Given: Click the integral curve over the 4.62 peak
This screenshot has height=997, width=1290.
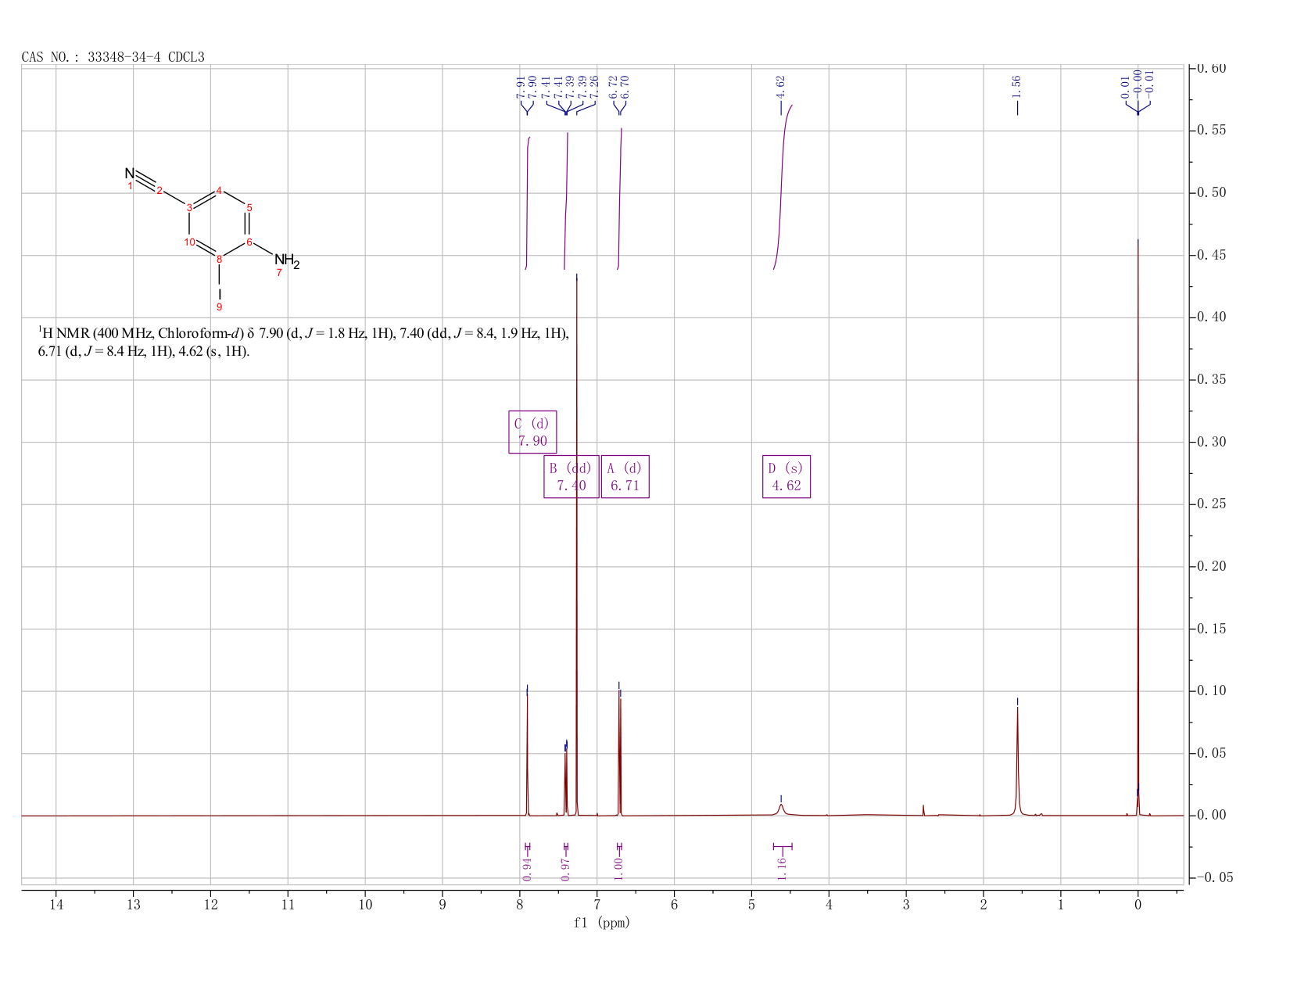Looking at the screenshot, I should pos(782,188).
